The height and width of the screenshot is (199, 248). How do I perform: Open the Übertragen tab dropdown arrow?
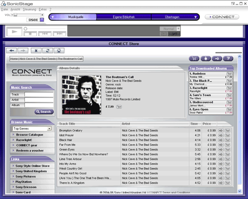[x=195, y=17]
